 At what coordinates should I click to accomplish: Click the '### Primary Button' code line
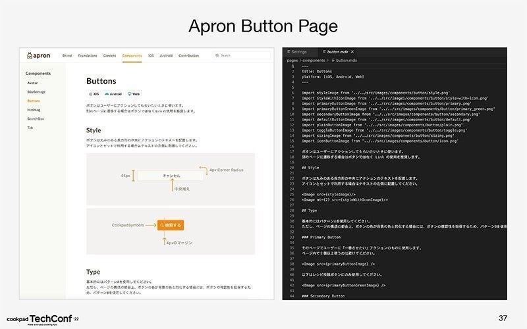(x=321, y=238)
